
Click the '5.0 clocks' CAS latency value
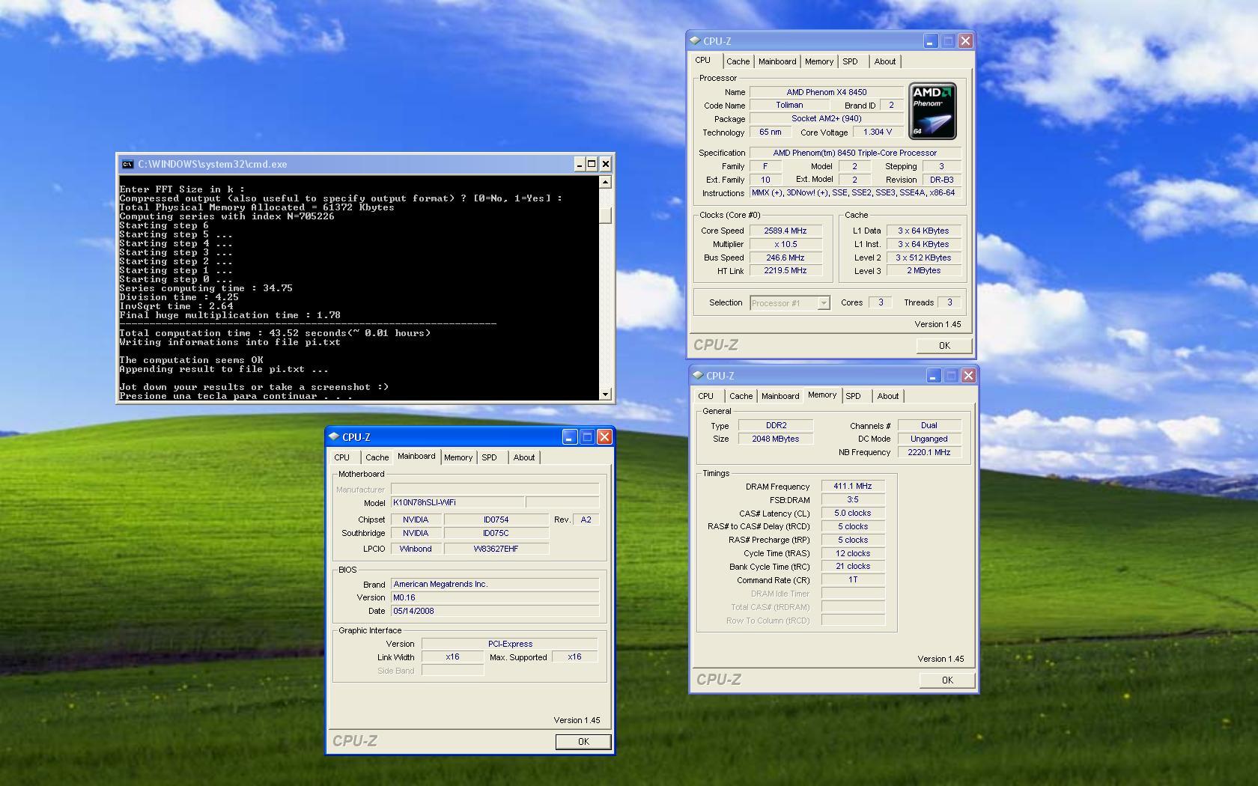[853, 513]
